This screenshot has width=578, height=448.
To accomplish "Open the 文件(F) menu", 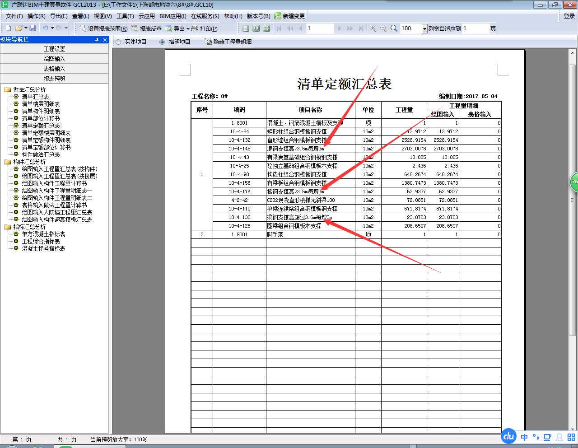I will pyautogui.click(x=14, y=16).
